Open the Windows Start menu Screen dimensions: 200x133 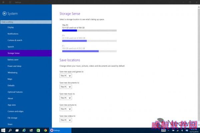pyautogui.click(x=3, y=130)
